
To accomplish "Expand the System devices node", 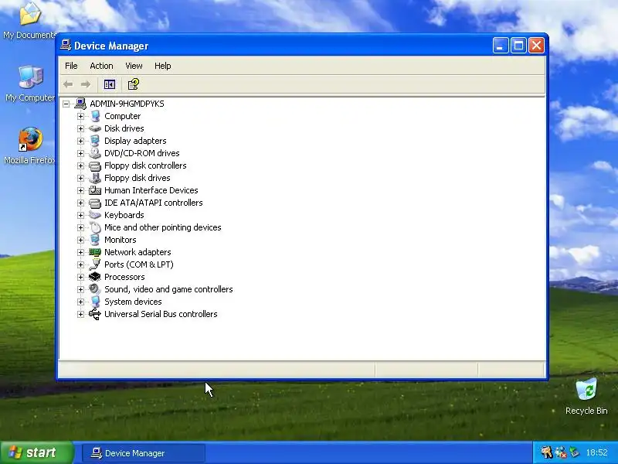I will pos(81,302).
